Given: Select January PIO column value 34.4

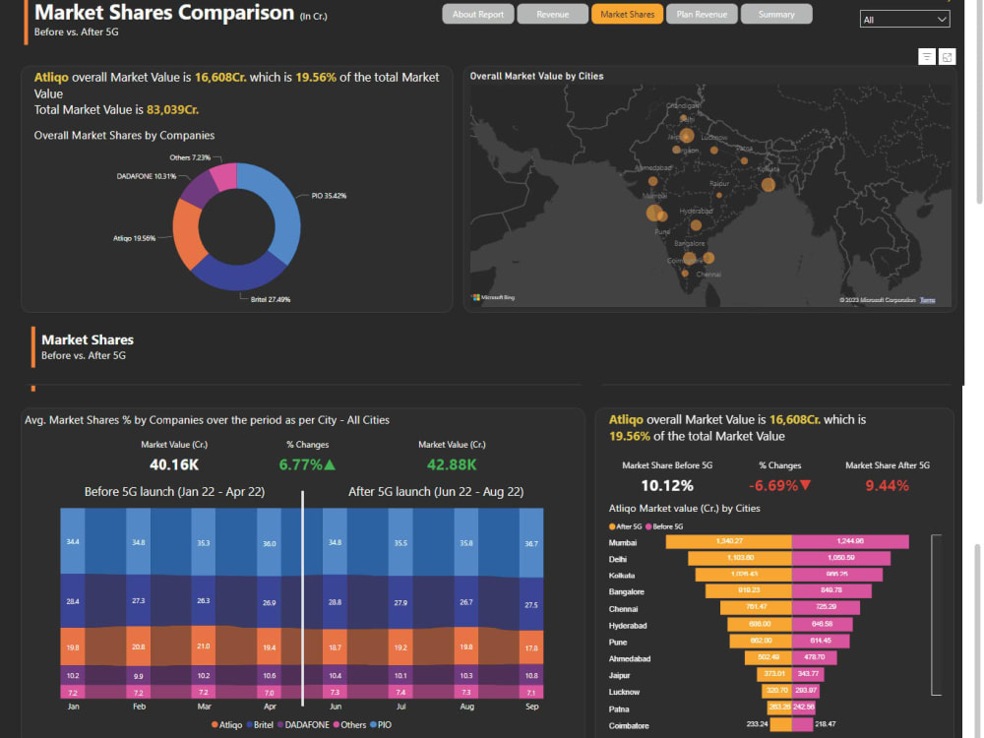Looking at the screenshot, I should (73, 541).
